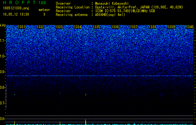Click the 1340 time marker
The width and height of the screenshot is (196, 125).
[190, 27]
